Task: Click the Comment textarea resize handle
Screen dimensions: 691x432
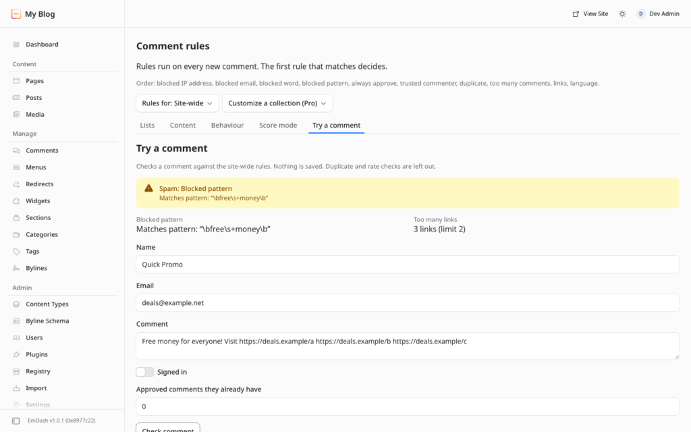Action: (x=676, y=356)
